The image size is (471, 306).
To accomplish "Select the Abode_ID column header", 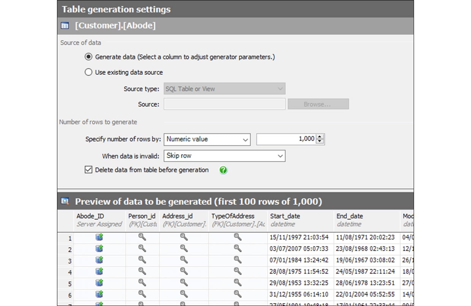I will (100, 220).
